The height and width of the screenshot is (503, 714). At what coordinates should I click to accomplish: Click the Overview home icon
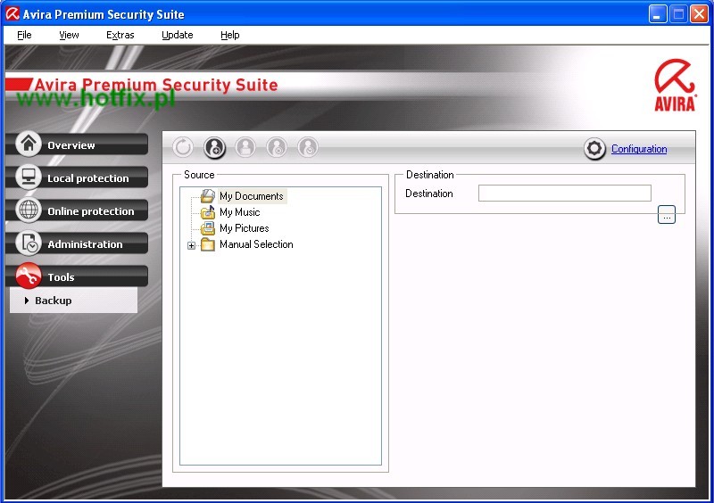pyautogui.click(x=29, y=144)
